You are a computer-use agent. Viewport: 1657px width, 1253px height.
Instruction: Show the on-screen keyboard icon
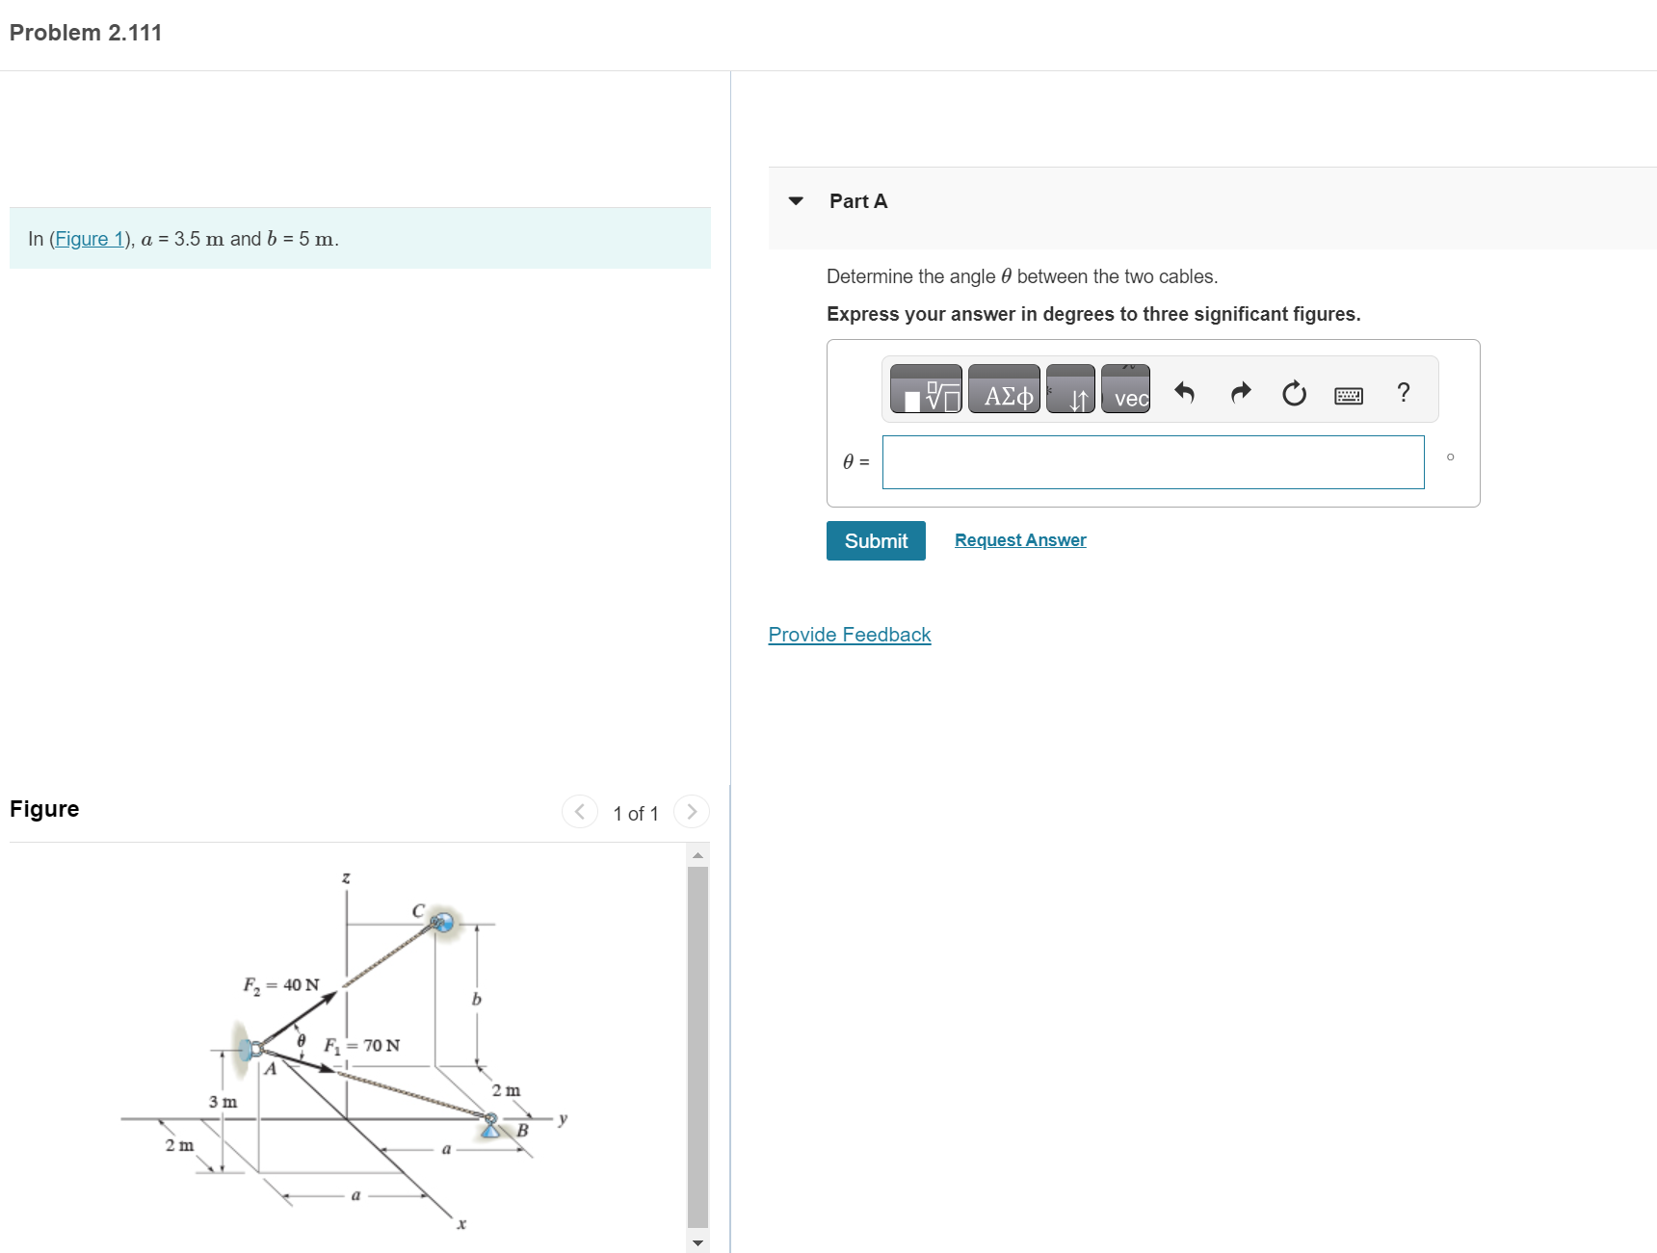coord(1348,395)
